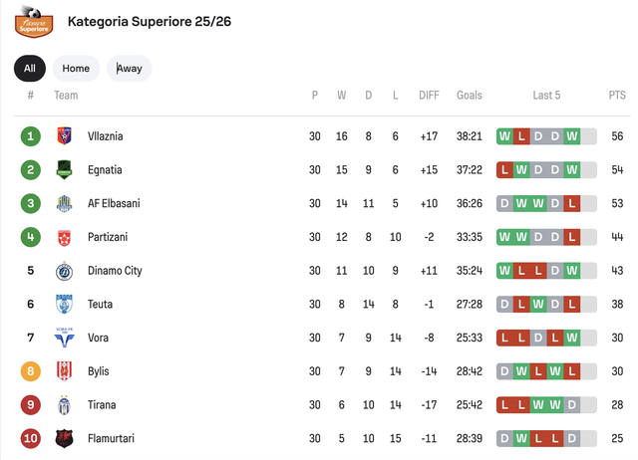Click Vllaznia's first green W result badge
The width and height of the screenshot is (638, 460).
pos(504,136)
